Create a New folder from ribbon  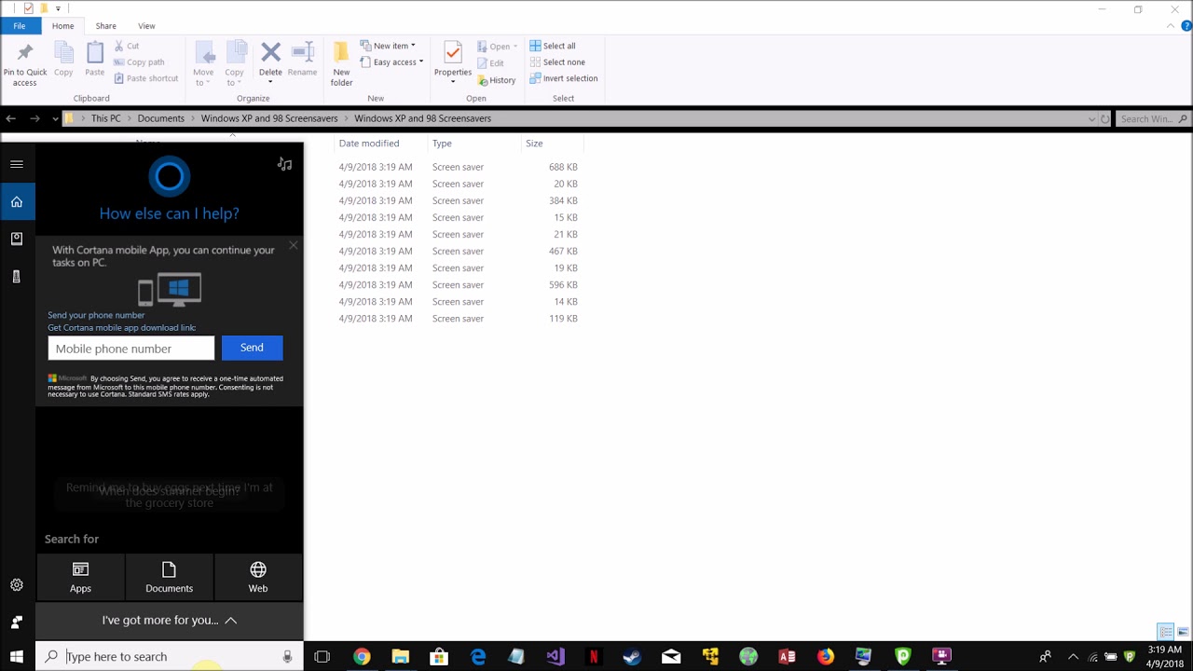click(x=341, y=63)
